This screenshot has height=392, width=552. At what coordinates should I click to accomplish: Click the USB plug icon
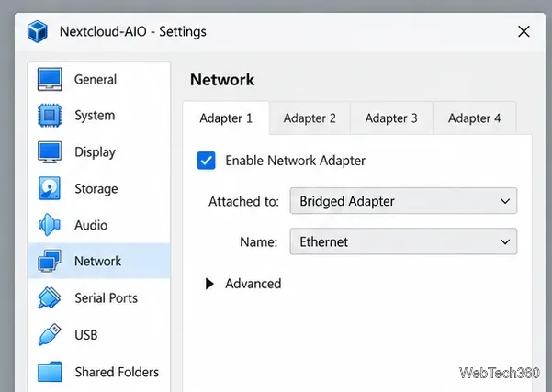[x=50, y=334]
